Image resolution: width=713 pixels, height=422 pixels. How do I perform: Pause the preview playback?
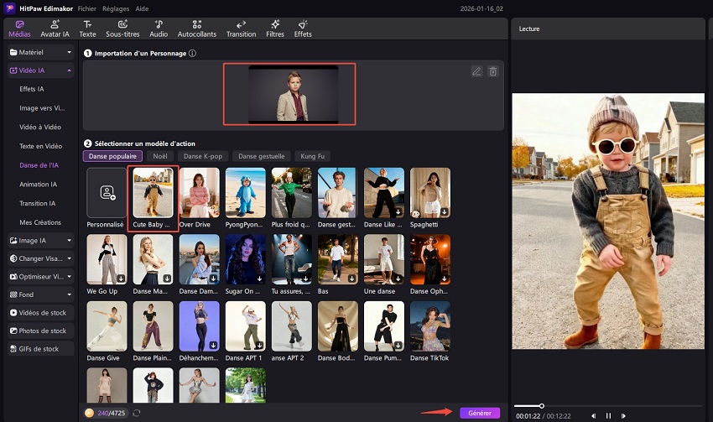pyautogui.click(x=609, y=415)
